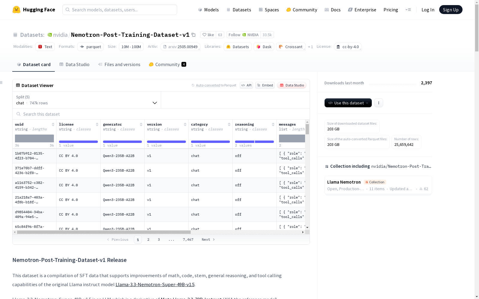Like the dataset with the heart button

point(208,35)
